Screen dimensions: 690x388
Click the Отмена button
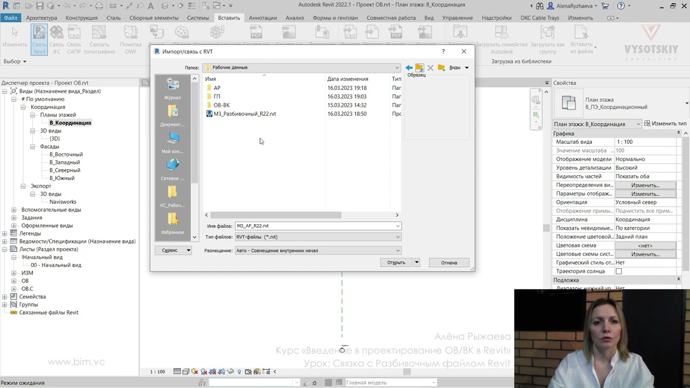(449, 262)
